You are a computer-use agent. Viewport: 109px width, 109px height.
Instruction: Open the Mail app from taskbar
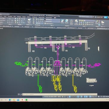coord(18,100)
